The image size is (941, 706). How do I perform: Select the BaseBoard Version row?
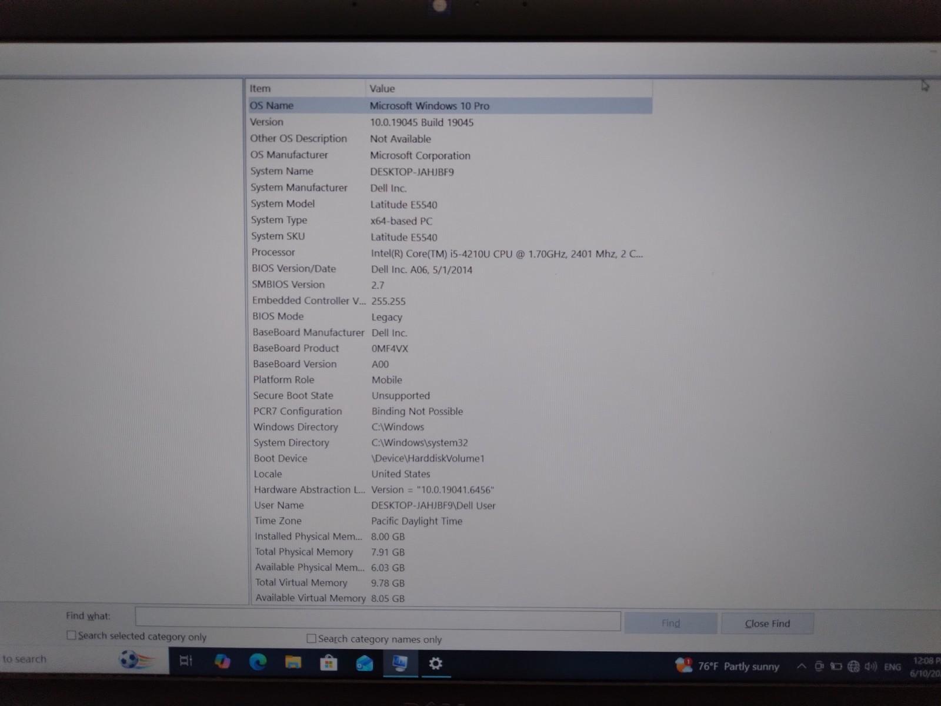[450, 364]
